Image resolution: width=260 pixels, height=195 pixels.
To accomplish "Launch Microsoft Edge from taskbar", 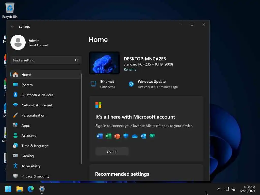I will click(31, 189).
